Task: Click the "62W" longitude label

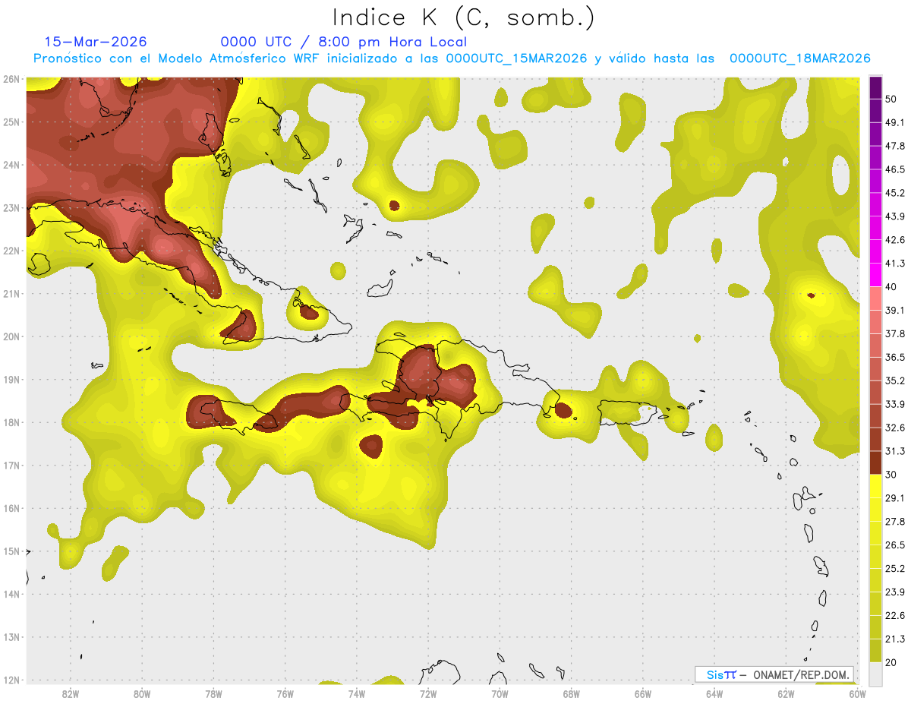Action: (786, 693)
